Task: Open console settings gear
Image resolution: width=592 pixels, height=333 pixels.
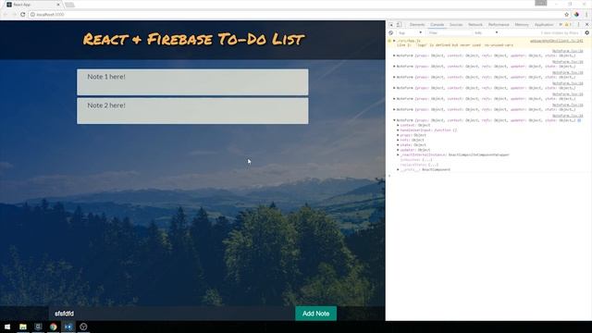Action: [586, 33]
